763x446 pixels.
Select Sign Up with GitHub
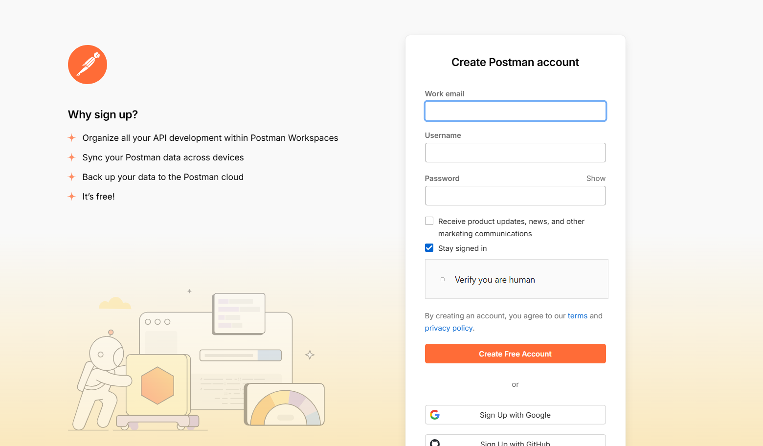pos(515,443)
